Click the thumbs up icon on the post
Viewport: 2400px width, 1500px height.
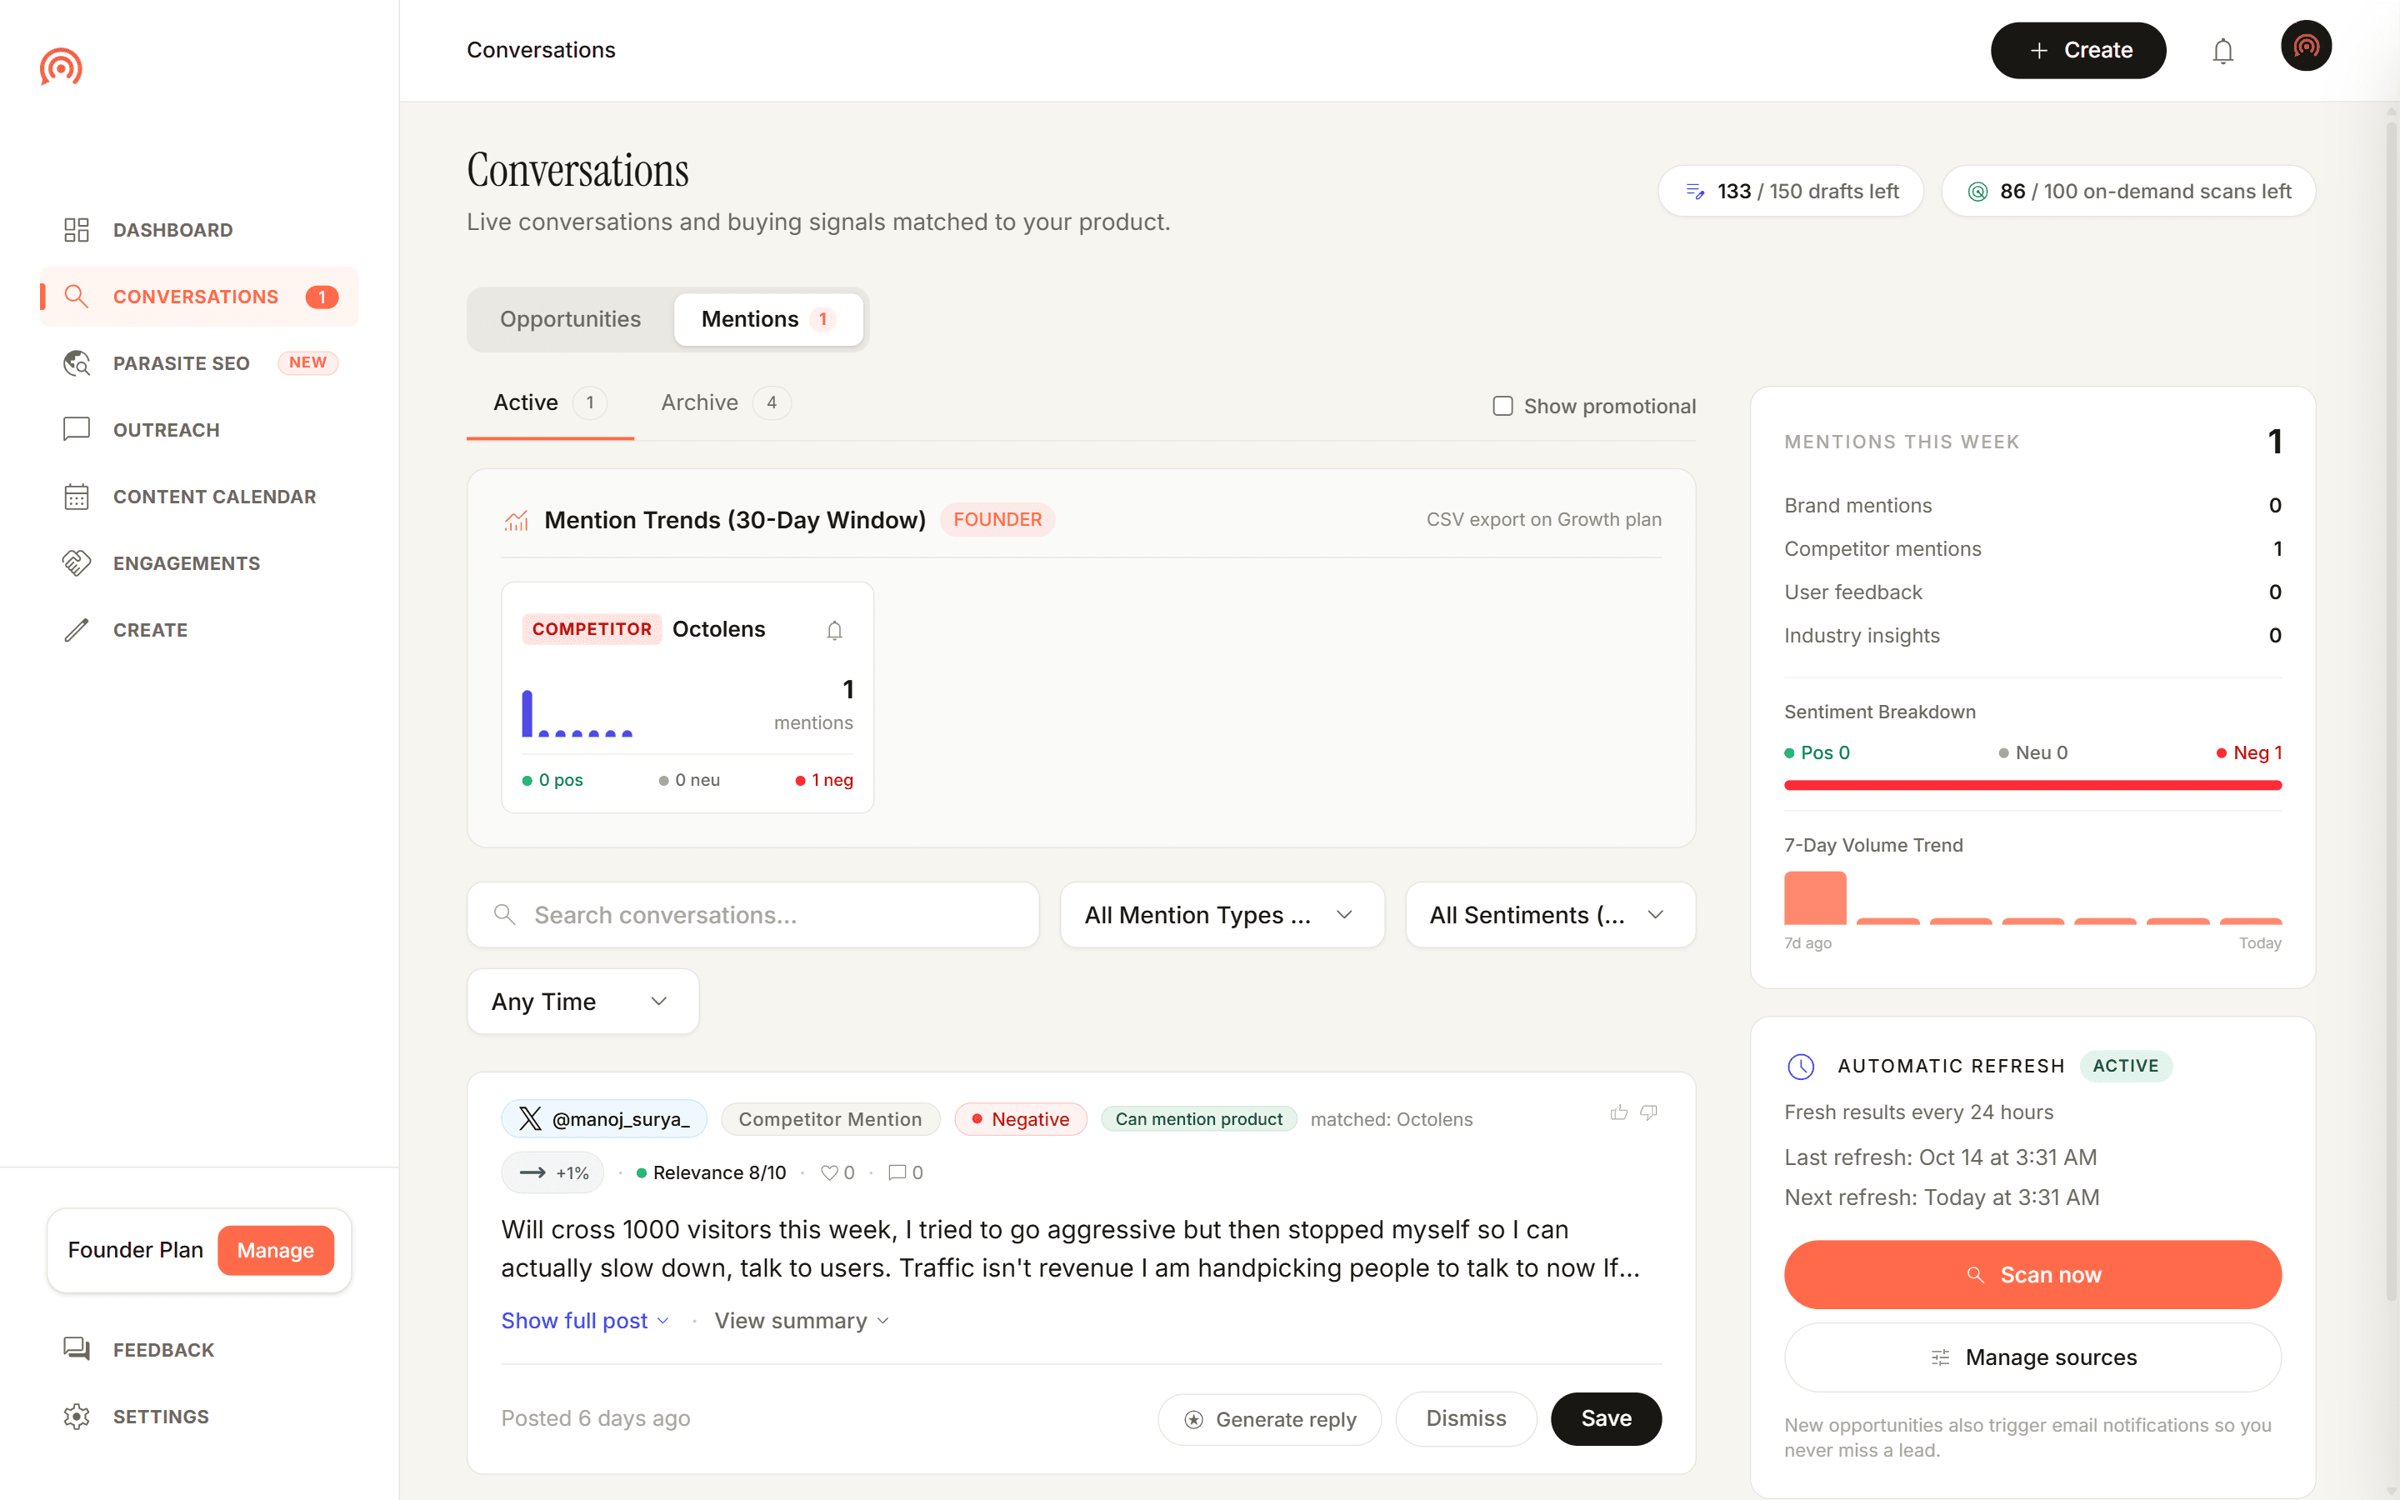(x=1618, y=1112)
